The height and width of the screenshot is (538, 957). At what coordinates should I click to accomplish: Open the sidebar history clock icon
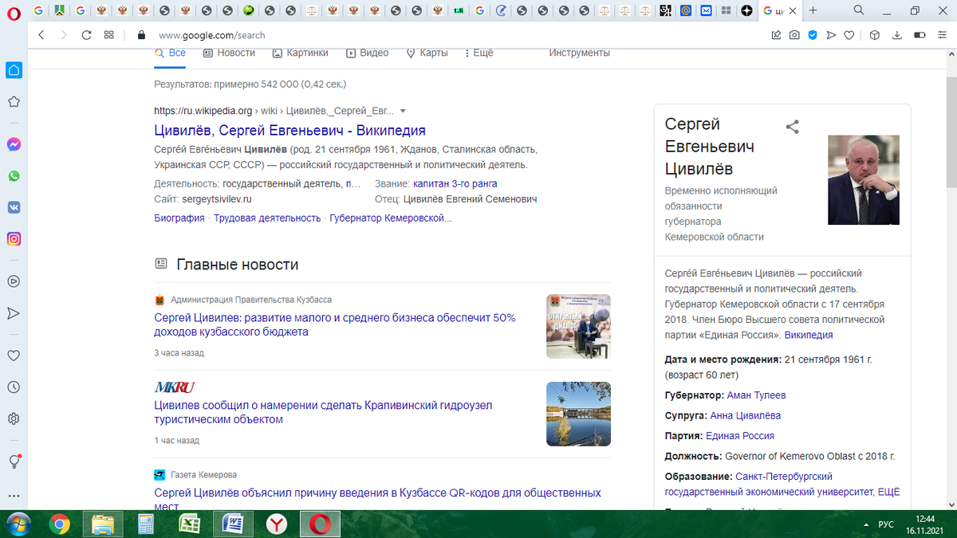coord(14,387)
